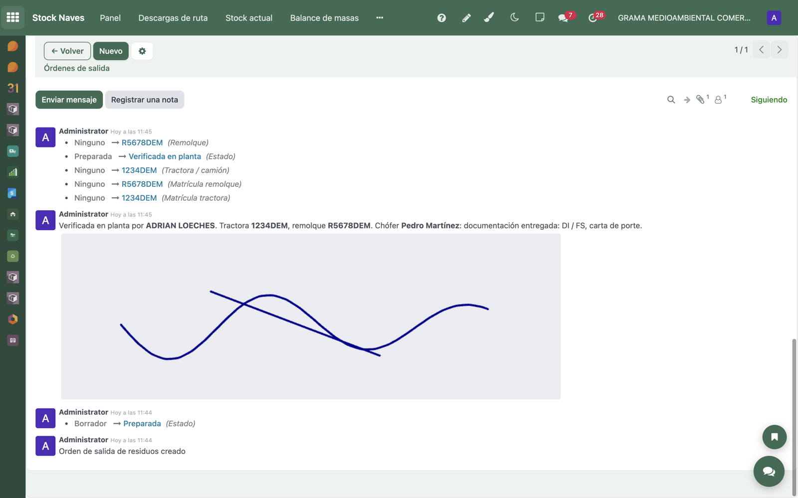The width and height of the screenshot is (798, 498).
Task: Click the vertical page scrollbar
Action: (x=794, y=417)
